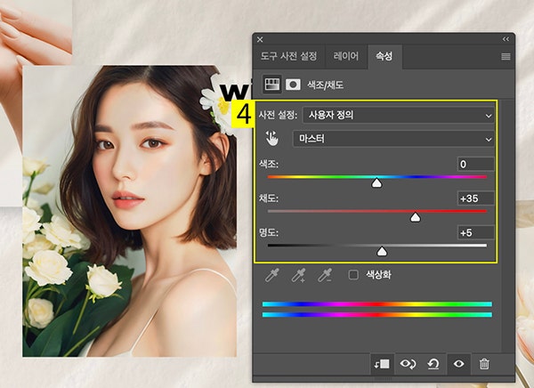Close the properties panel with the X
The image size is (534, 388).
(260, 39)
